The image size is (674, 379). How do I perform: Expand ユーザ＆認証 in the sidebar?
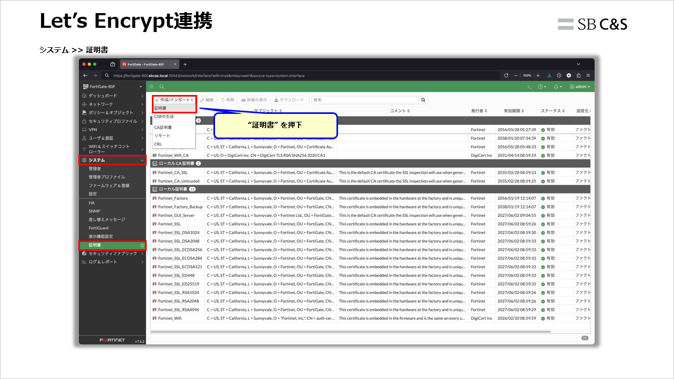coord(113,138)
